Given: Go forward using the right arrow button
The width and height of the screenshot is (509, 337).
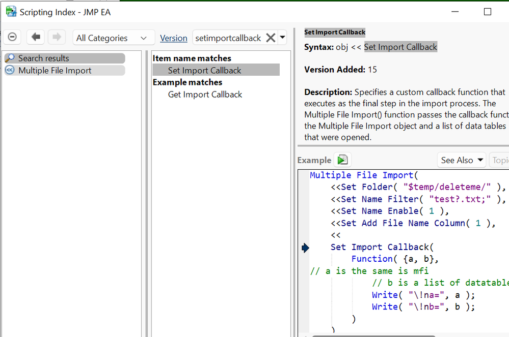Looking at the screenshot, I should tap(56, 37).
